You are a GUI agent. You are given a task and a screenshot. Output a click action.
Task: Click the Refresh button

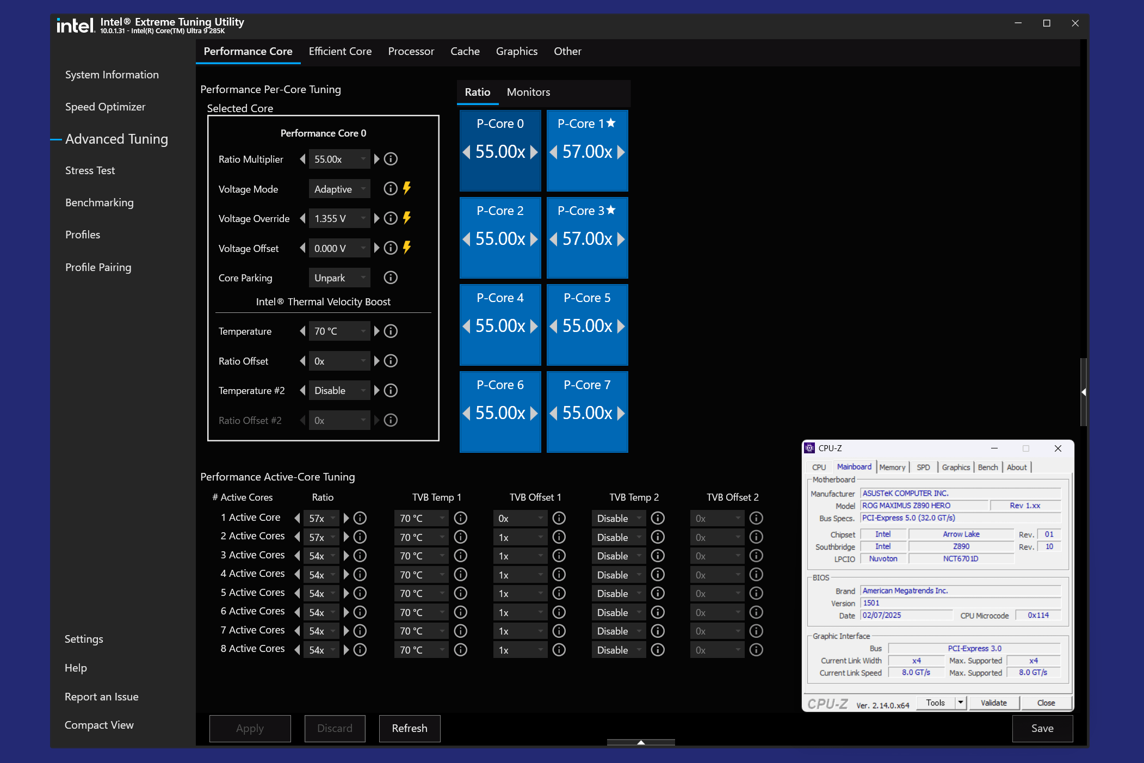[410, 728]
